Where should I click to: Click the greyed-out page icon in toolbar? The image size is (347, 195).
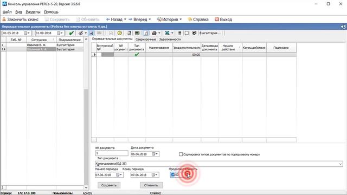coord(111,33)
